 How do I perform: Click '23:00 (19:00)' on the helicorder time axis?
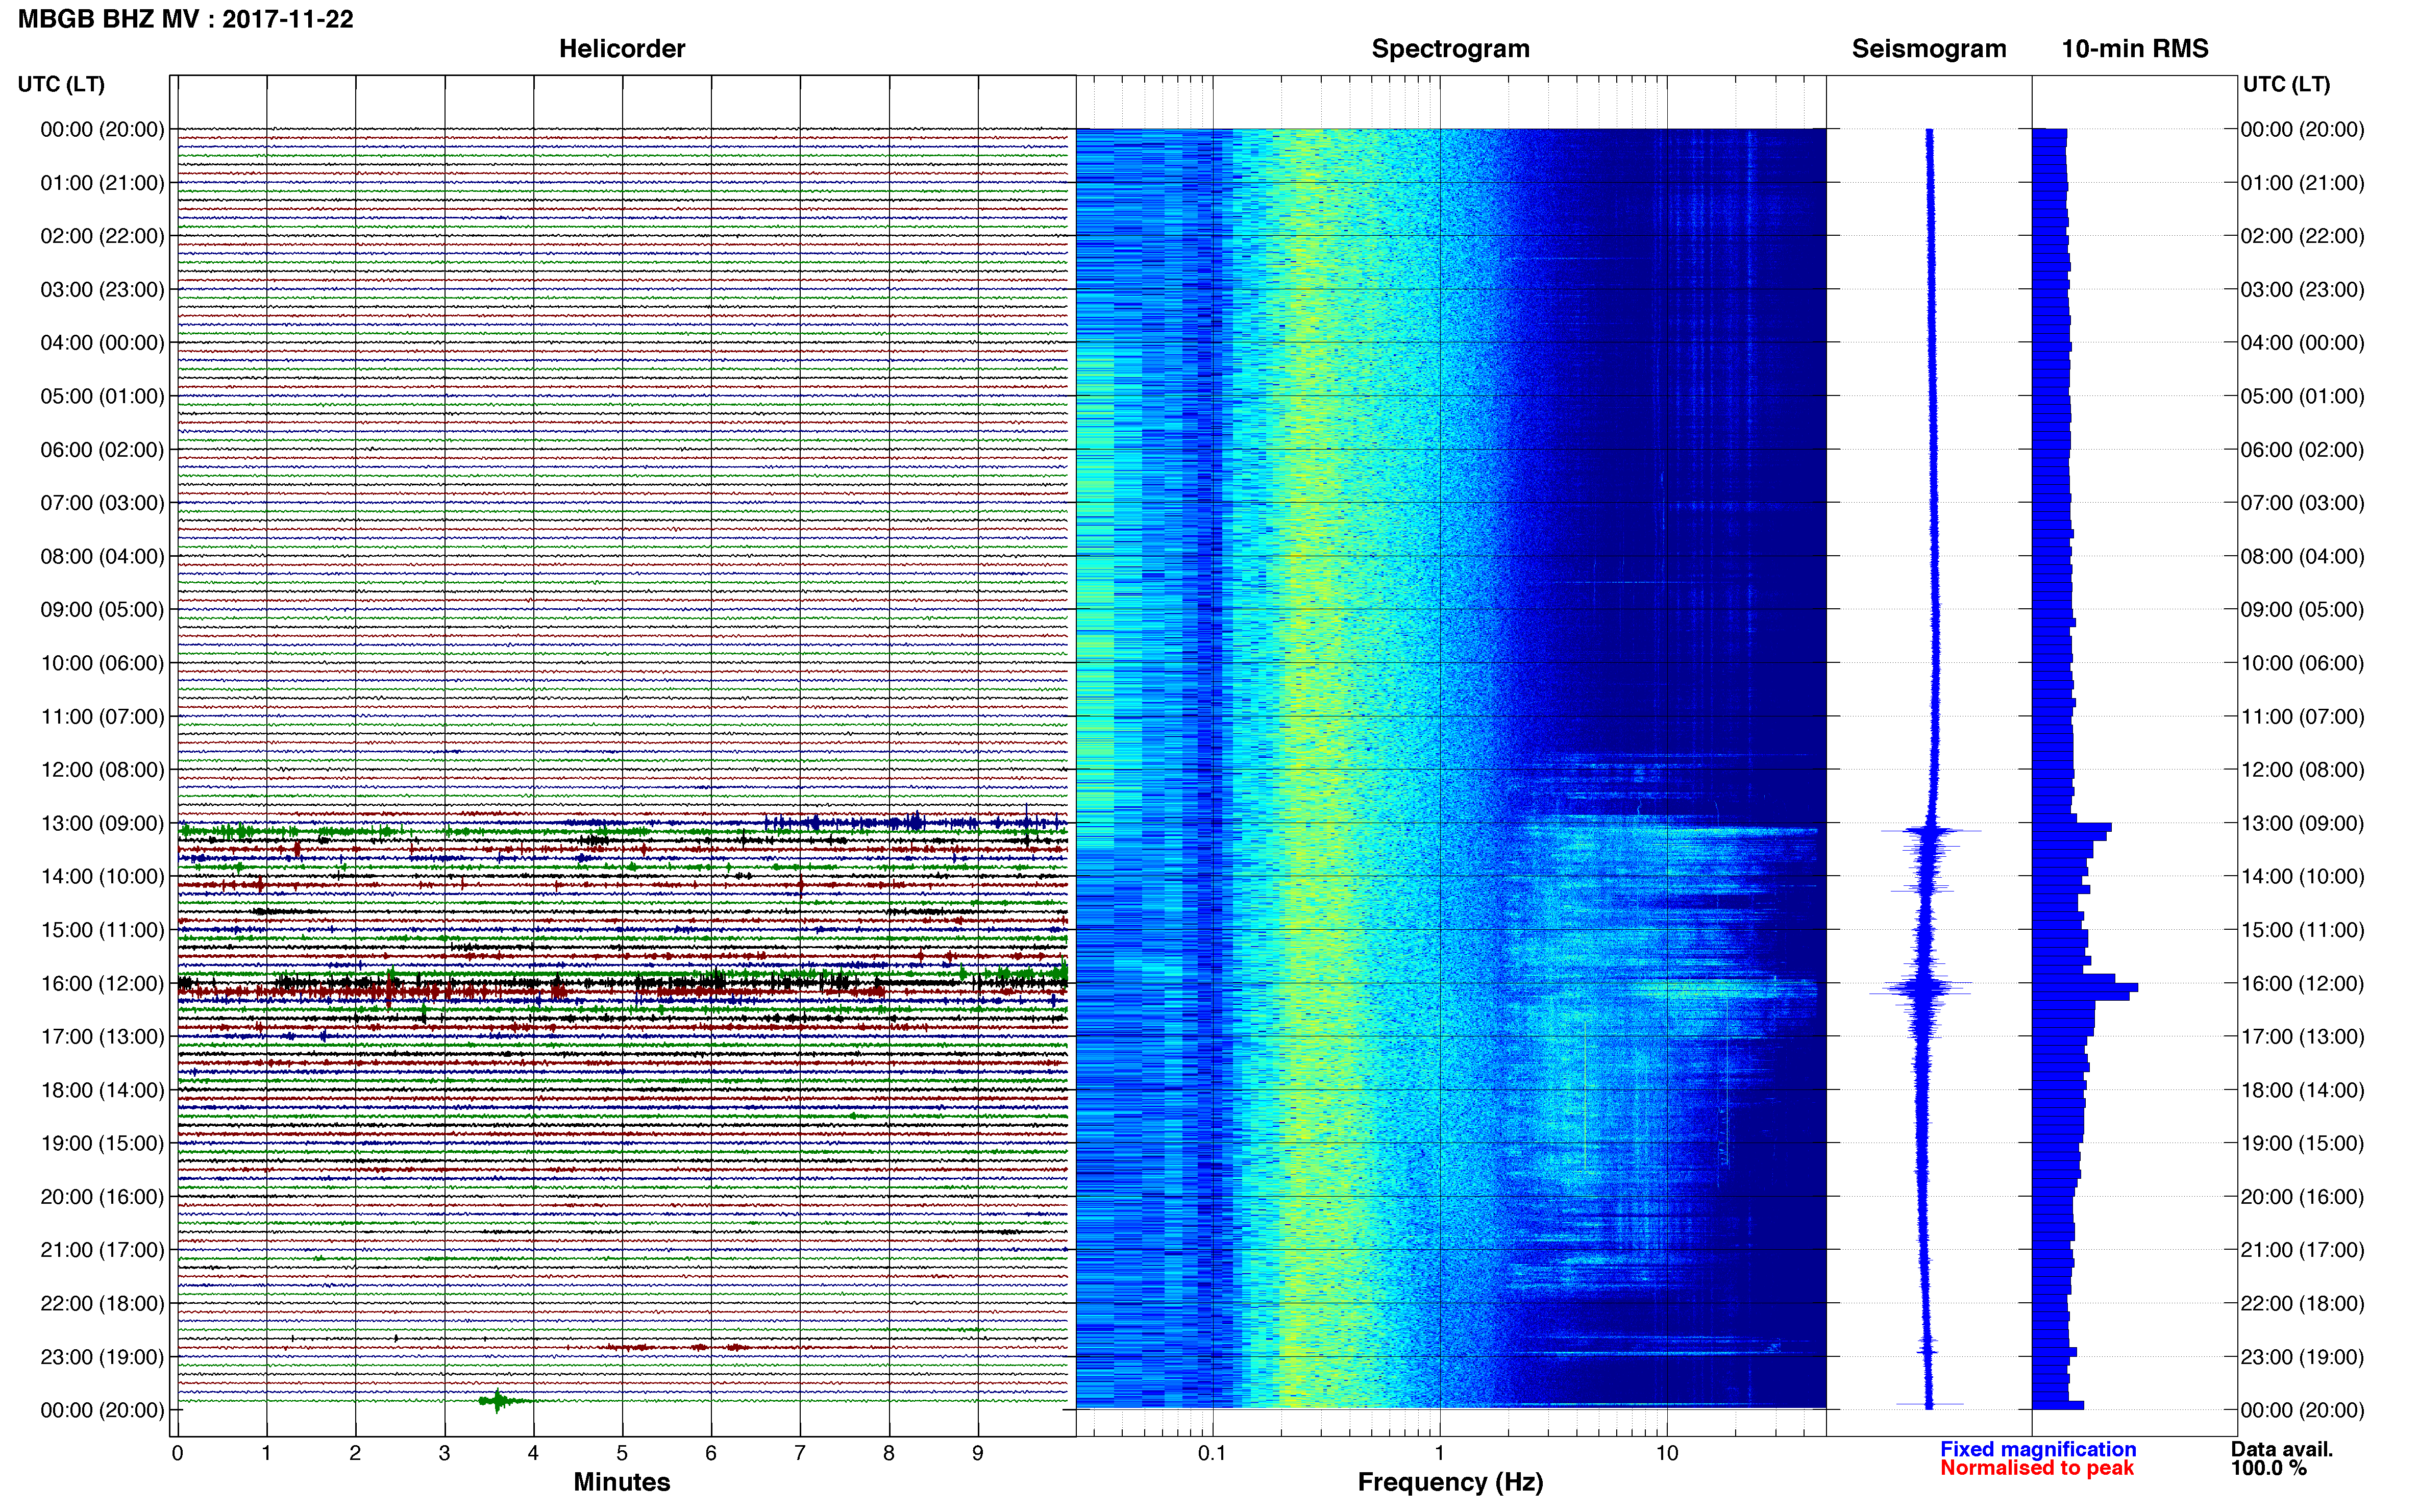coord(102,1357)
